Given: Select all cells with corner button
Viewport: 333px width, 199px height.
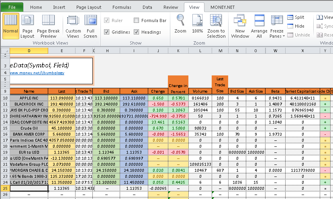Looking at the screenshot, I should [5, 51].
